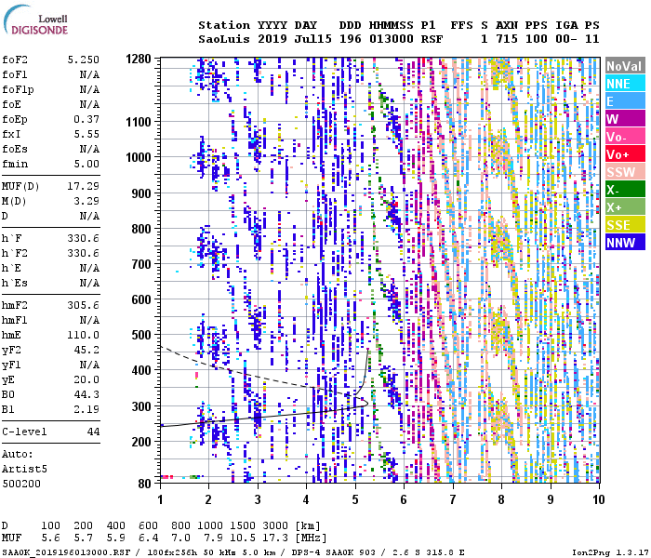This screenshot has width=651, height=558.
Task: Click the MUF(D) value 17.29
Action: pos(84,186)
